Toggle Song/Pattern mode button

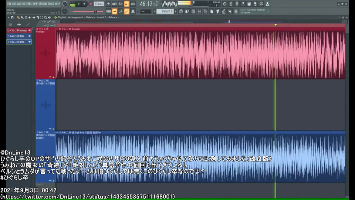point(73,4)
